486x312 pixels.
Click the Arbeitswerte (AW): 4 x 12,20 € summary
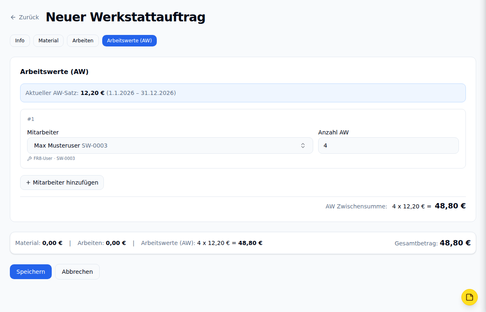(202, 243)
